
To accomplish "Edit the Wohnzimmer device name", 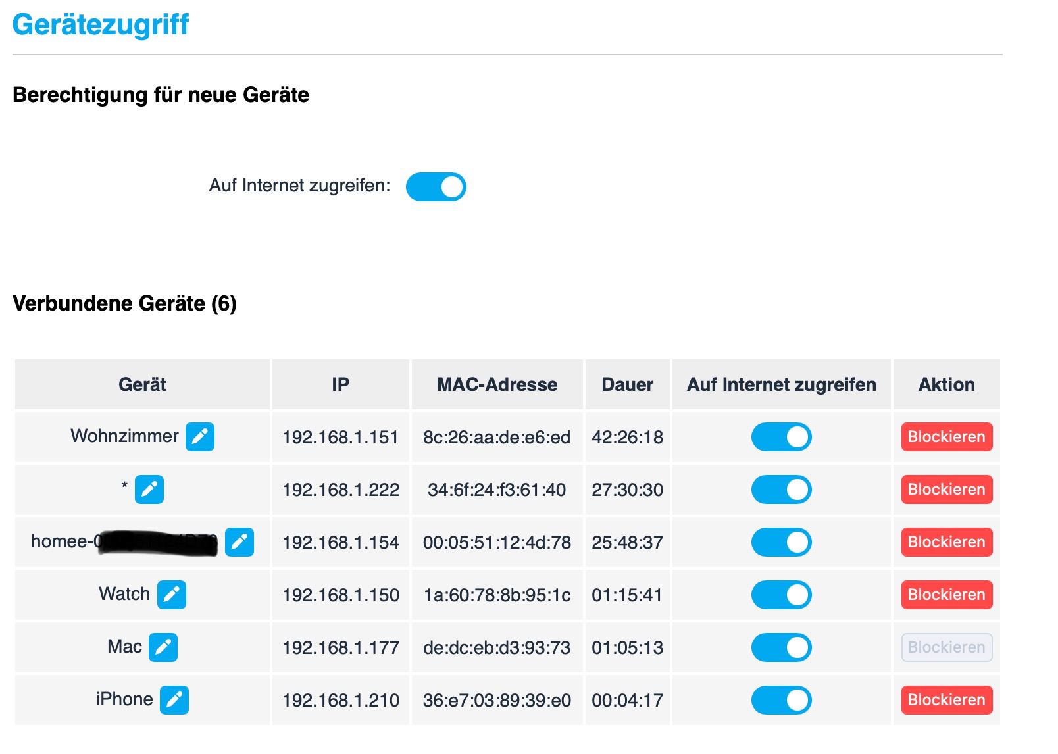I will [200, 437].
